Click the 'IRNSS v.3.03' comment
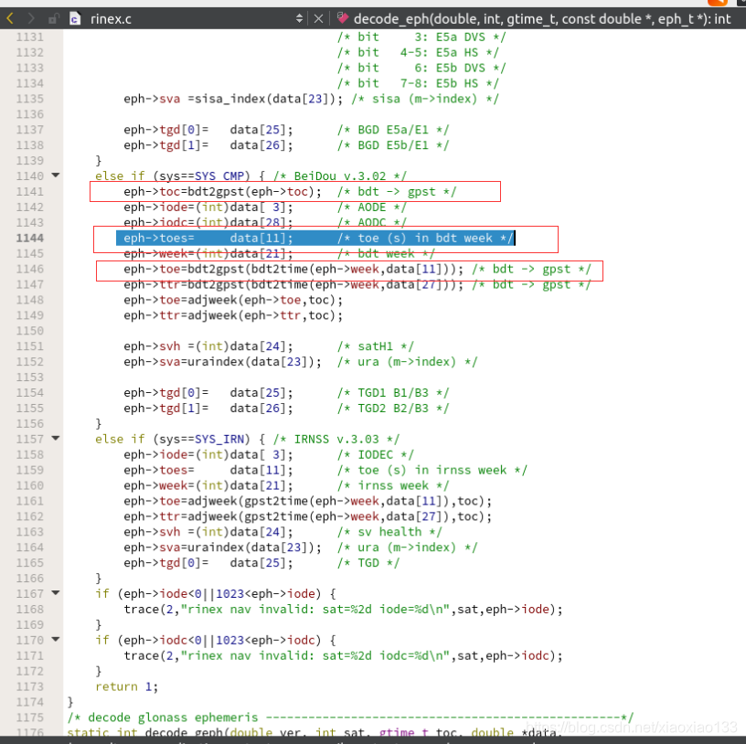 pos(336,439)
